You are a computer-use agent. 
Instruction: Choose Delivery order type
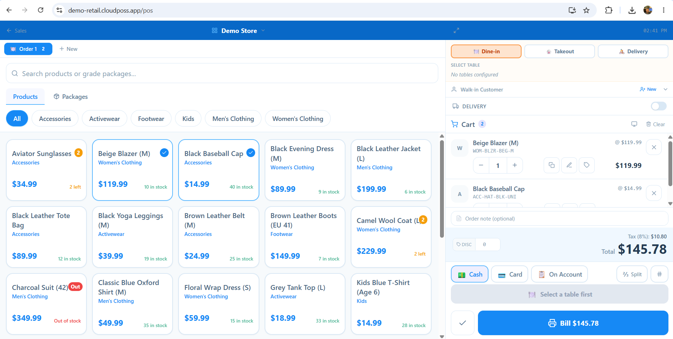pyautogui.click(x=633, y=51)
